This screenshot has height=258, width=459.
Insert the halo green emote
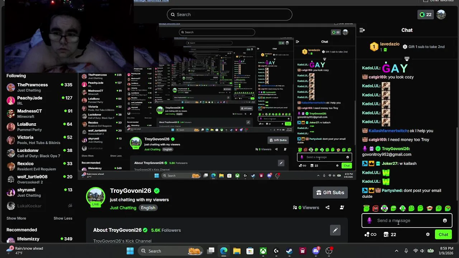point(366,208)
